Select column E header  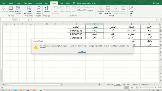pyautogui.click(x=76, y=24)
